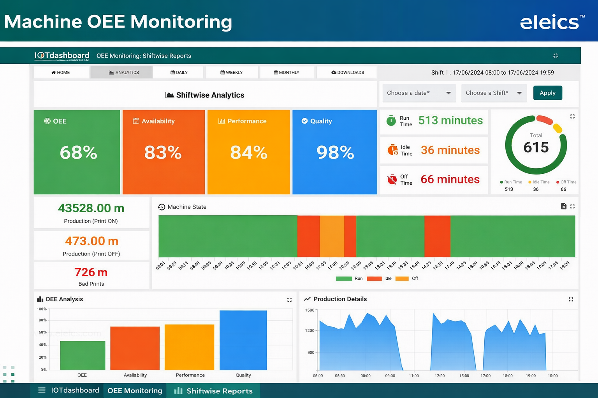Click the IOTdashboard logo in header
This screenshot has height=398, width=598.
click(x=62, y=56)
